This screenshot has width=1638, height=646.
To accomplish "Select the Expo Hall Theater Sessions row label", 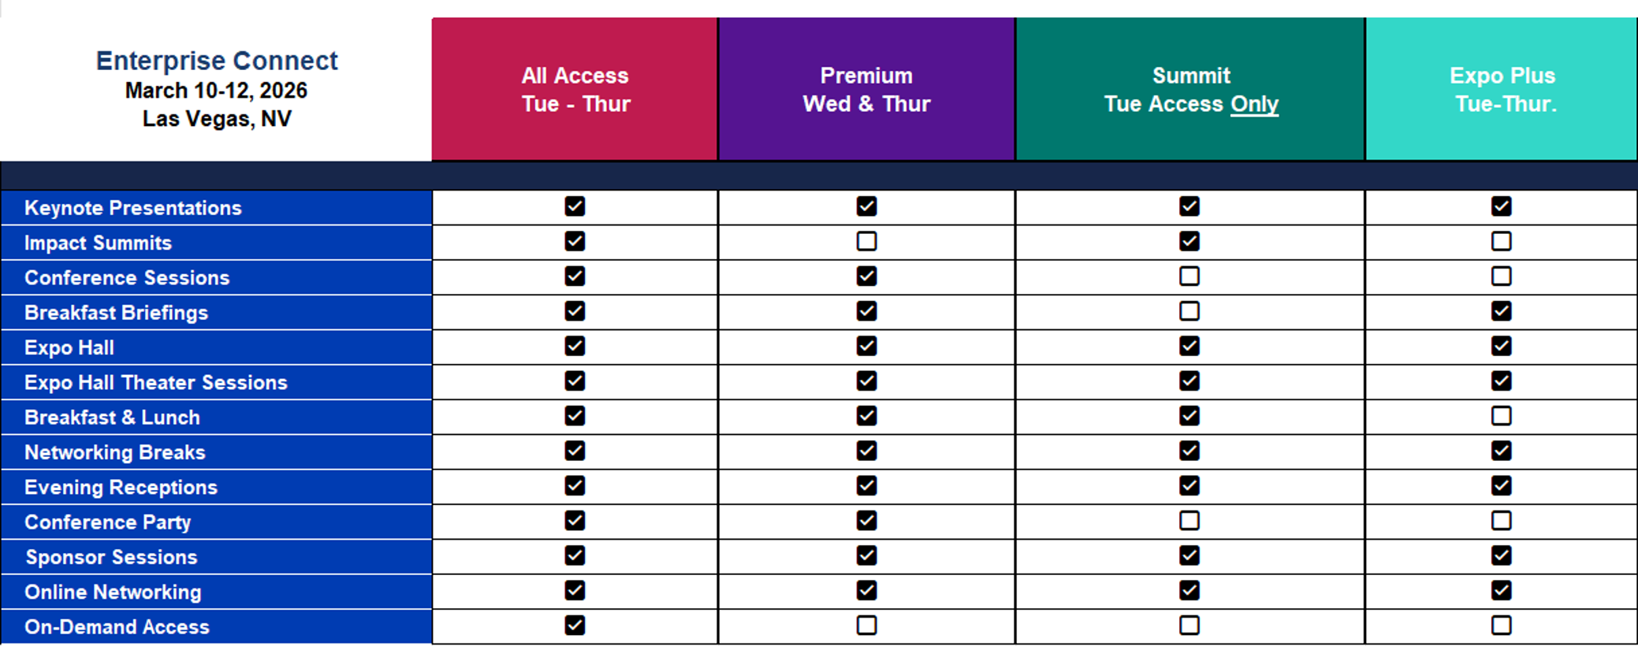I will (x=156, y=383).
